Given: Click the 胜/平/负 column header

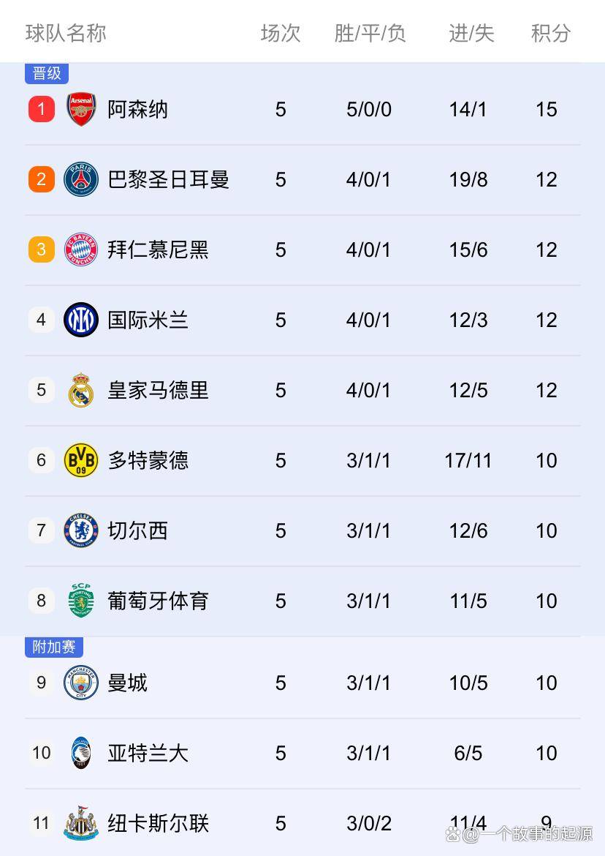Looking at the screenshot, I should (x=370, y=33).
